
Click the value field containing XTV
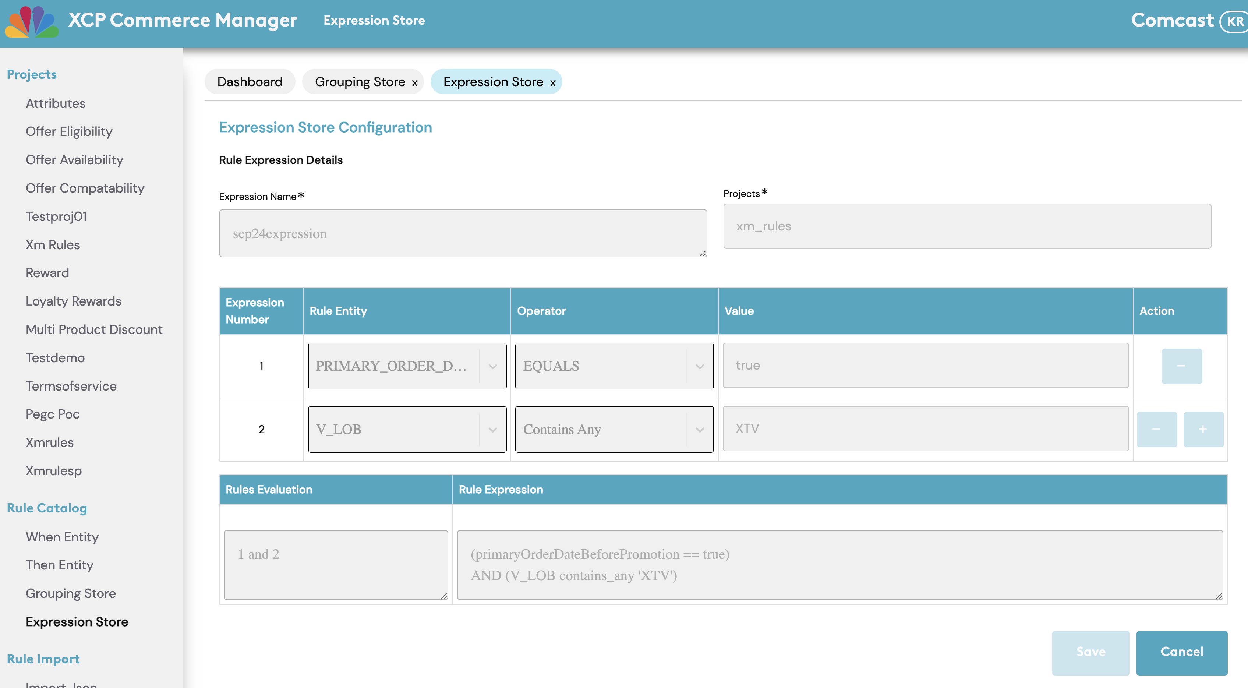coord(925,429)
